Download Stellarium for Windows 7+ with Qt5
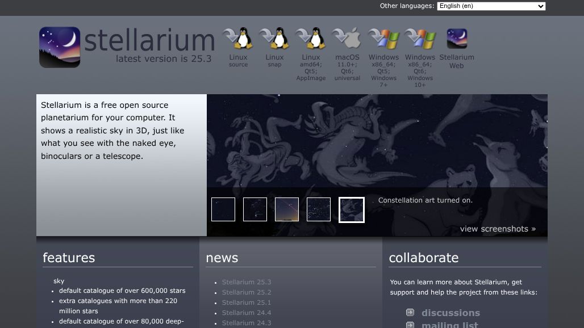Image resolution: width=584 pixels, height=328 pixels. (x=383, y=45)
